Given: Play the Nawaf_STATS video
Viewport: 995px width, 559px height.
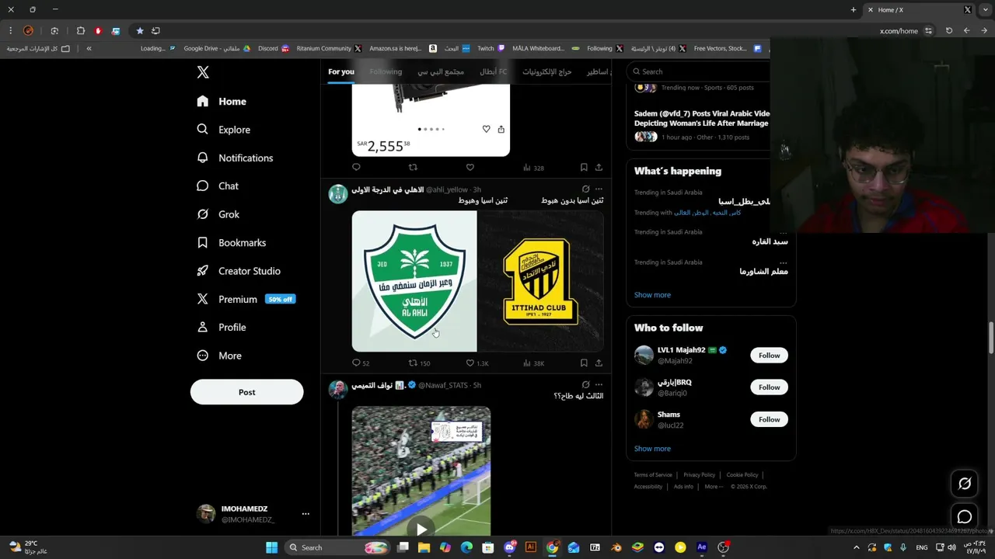Looking at the screenshot, I should (x=421, y=529).
